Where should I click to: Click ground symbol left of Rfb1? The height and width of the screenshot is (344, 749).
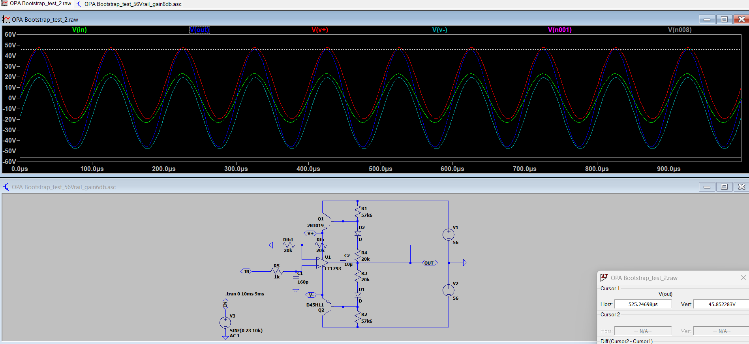[x=271, y=245]
